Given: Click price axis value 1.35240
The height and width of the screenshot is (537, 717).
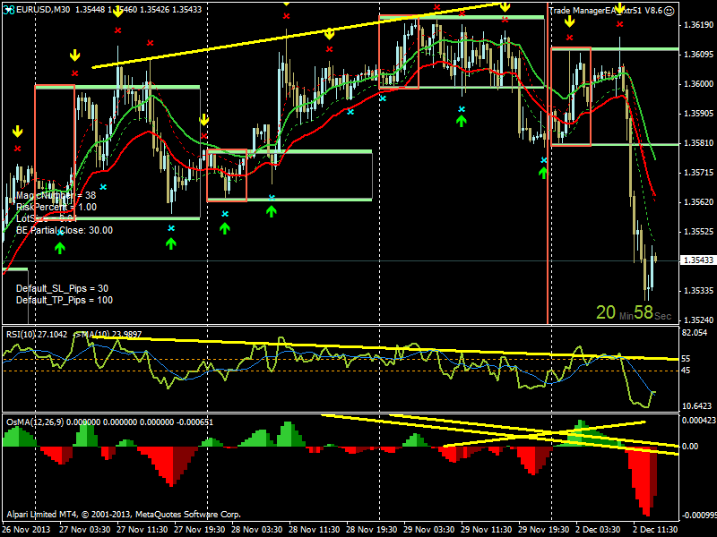Looking at the screenshot, I should 698,320.
